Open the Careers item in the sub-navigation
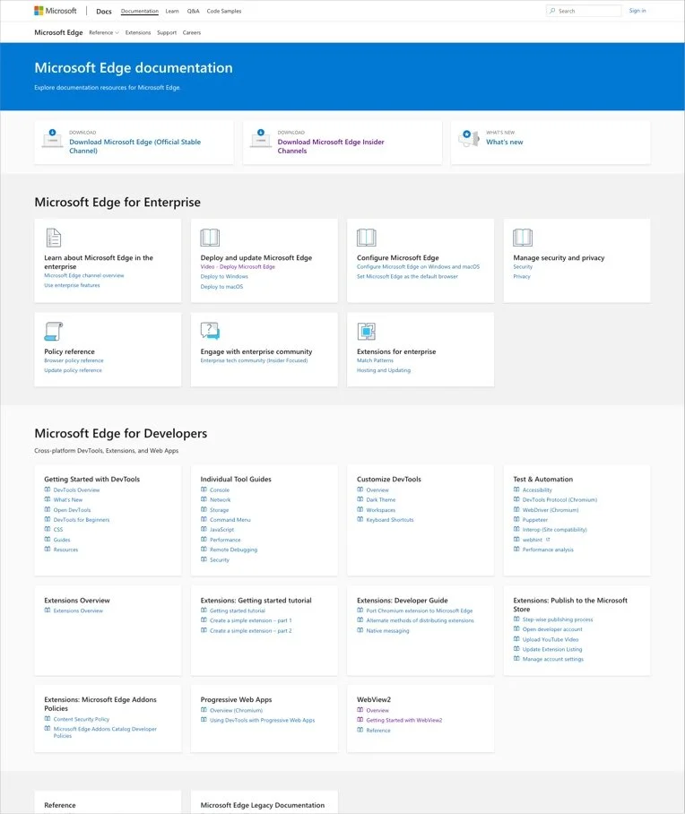685x814 pixels. (192, 32)
